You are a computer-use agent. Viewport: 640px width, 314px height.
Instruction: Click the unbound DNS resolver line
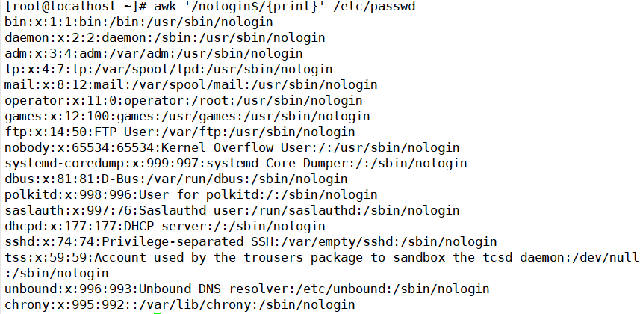(247, 289)
